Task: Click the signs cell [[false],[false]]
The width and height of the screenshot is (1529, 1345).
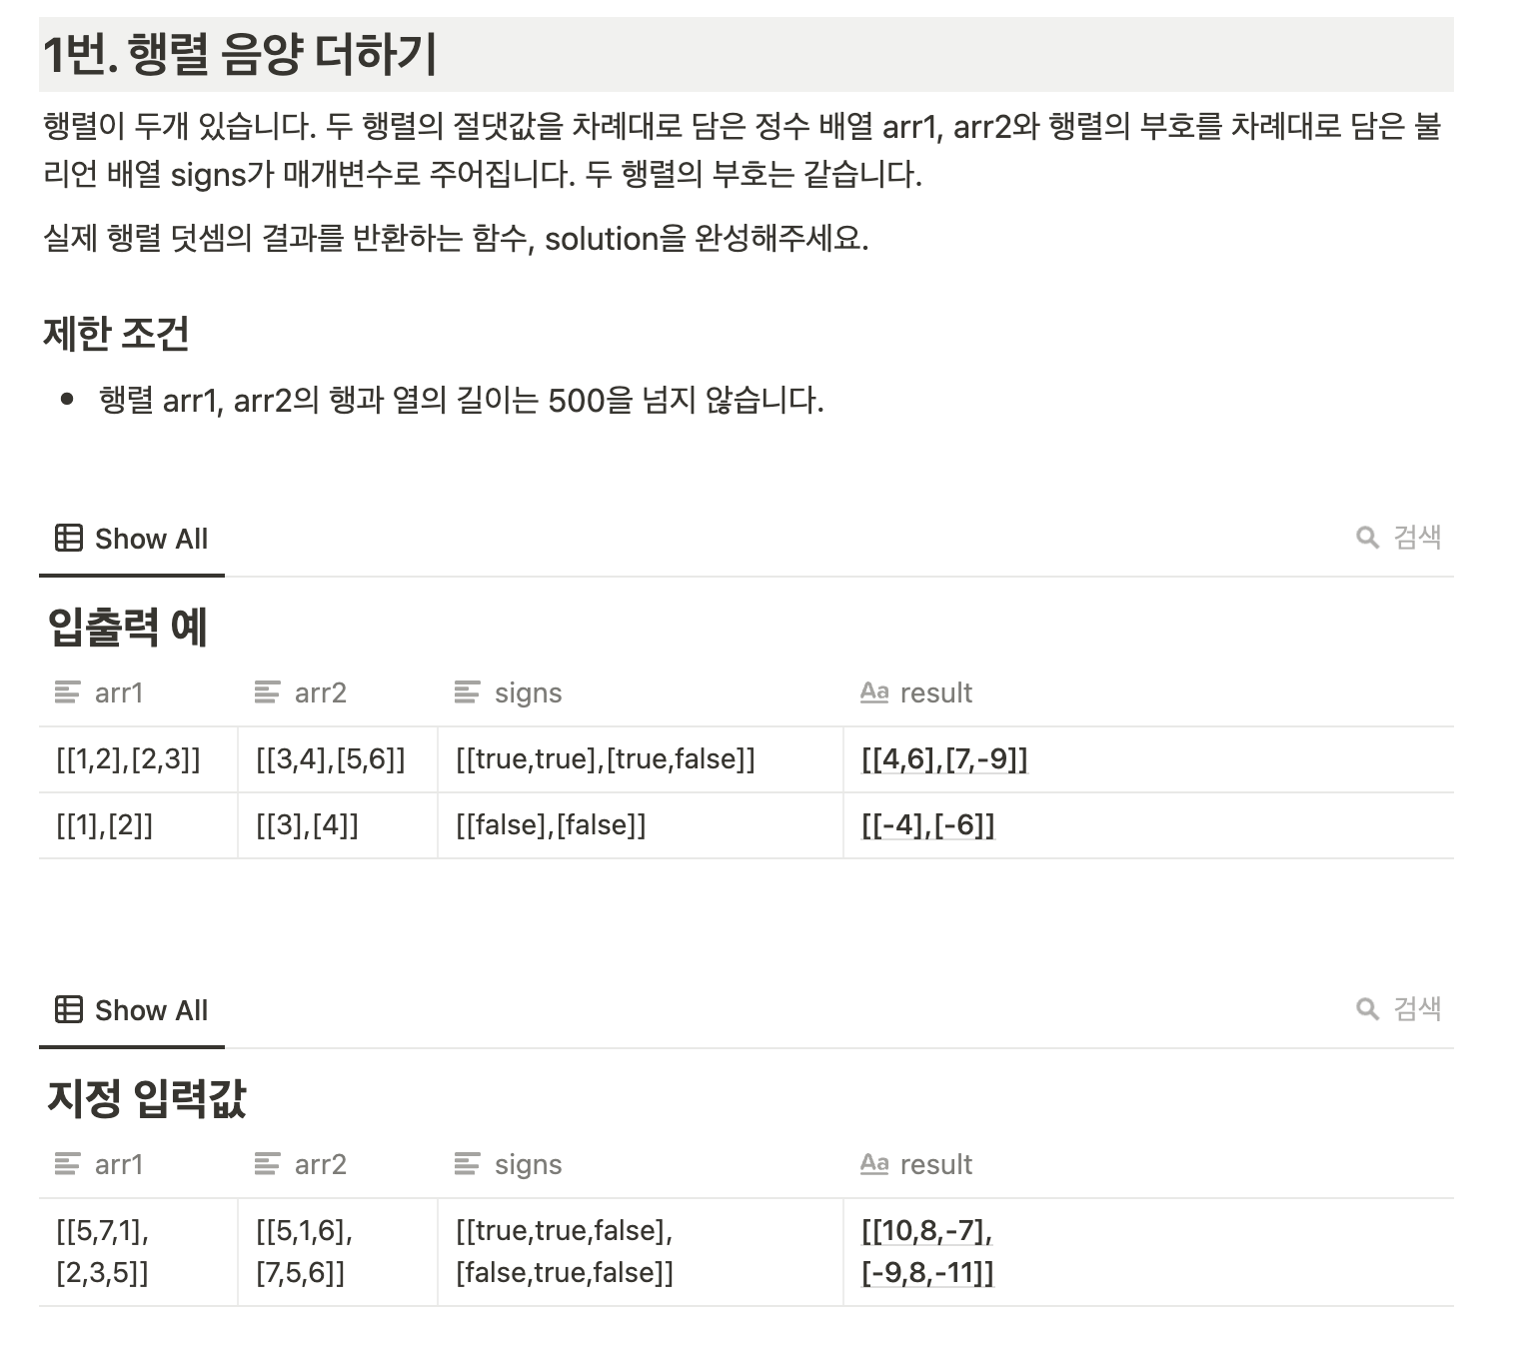Action: point(640,825)
